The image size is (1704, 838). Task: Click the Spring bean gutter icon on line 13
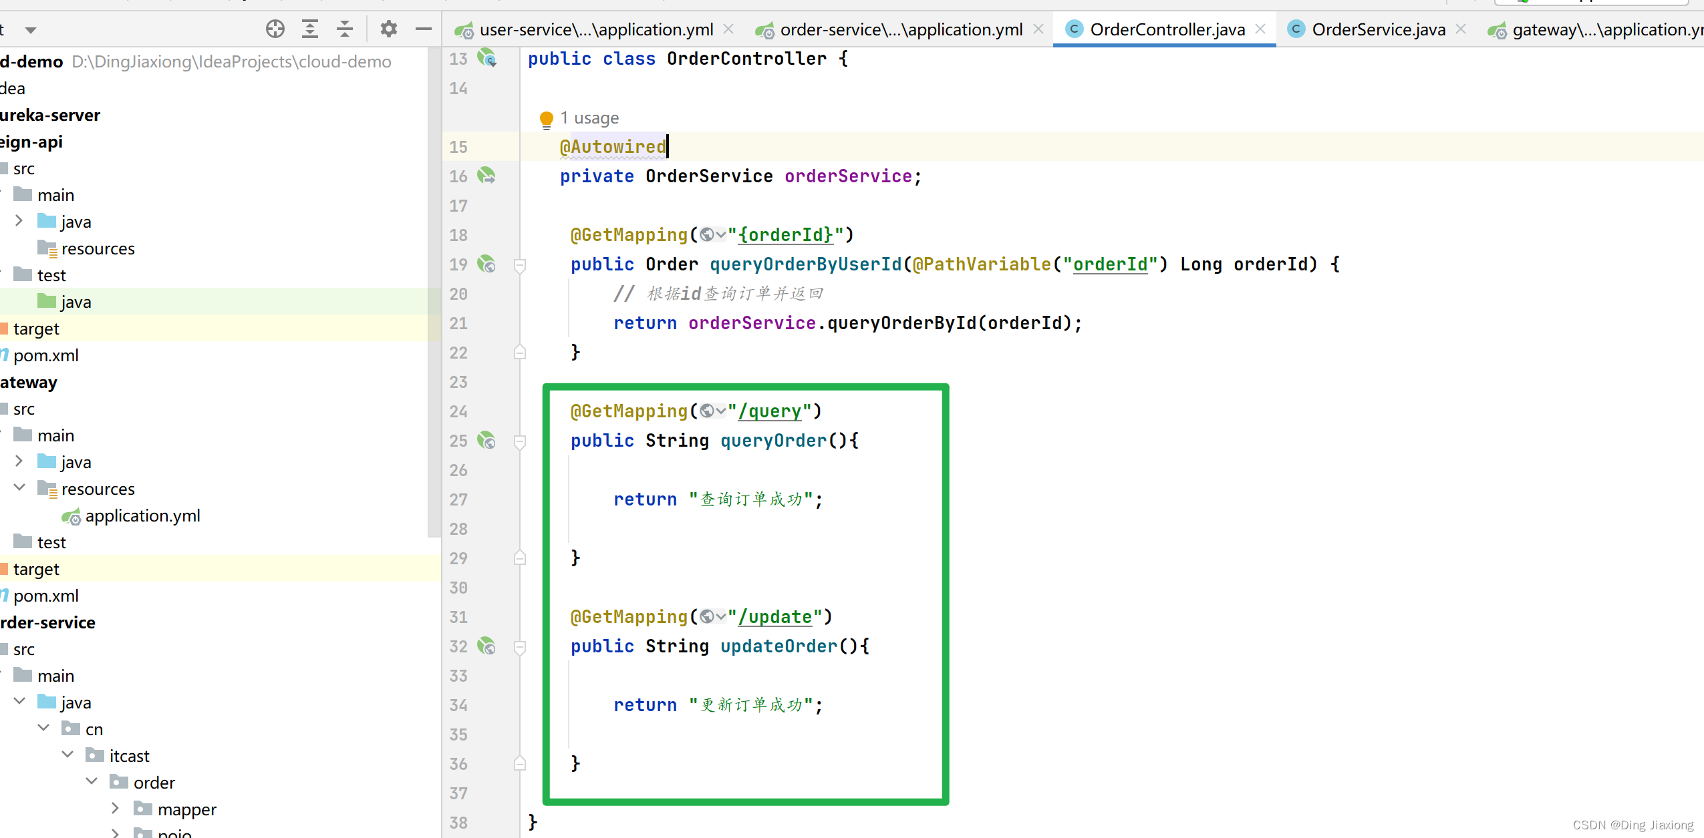tap(486, 58)
